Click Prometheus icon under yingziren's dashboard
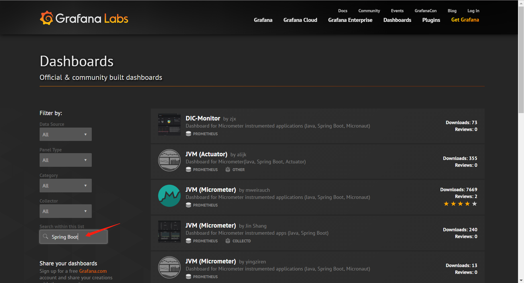 (x=188, y=277)
